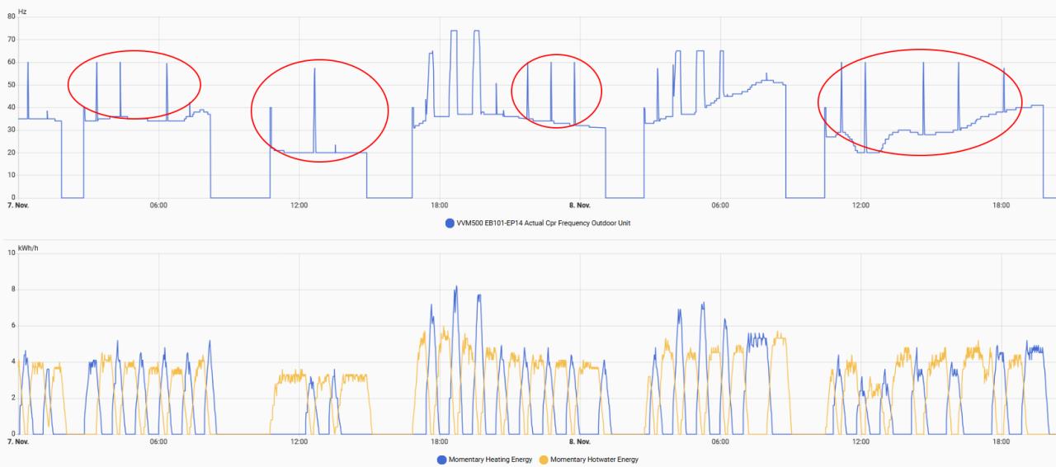1056x467 pixels.
Task: Click yellow marker beside Momentary Hotwater Energy
Action: (543, 460)
